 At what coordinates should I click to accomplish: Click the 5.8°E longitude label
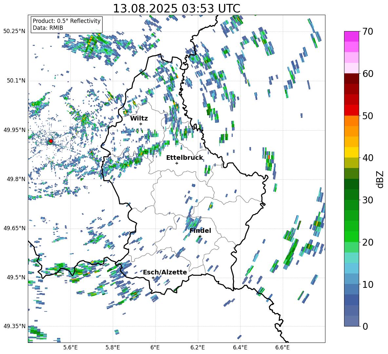(x=113, y=347)
